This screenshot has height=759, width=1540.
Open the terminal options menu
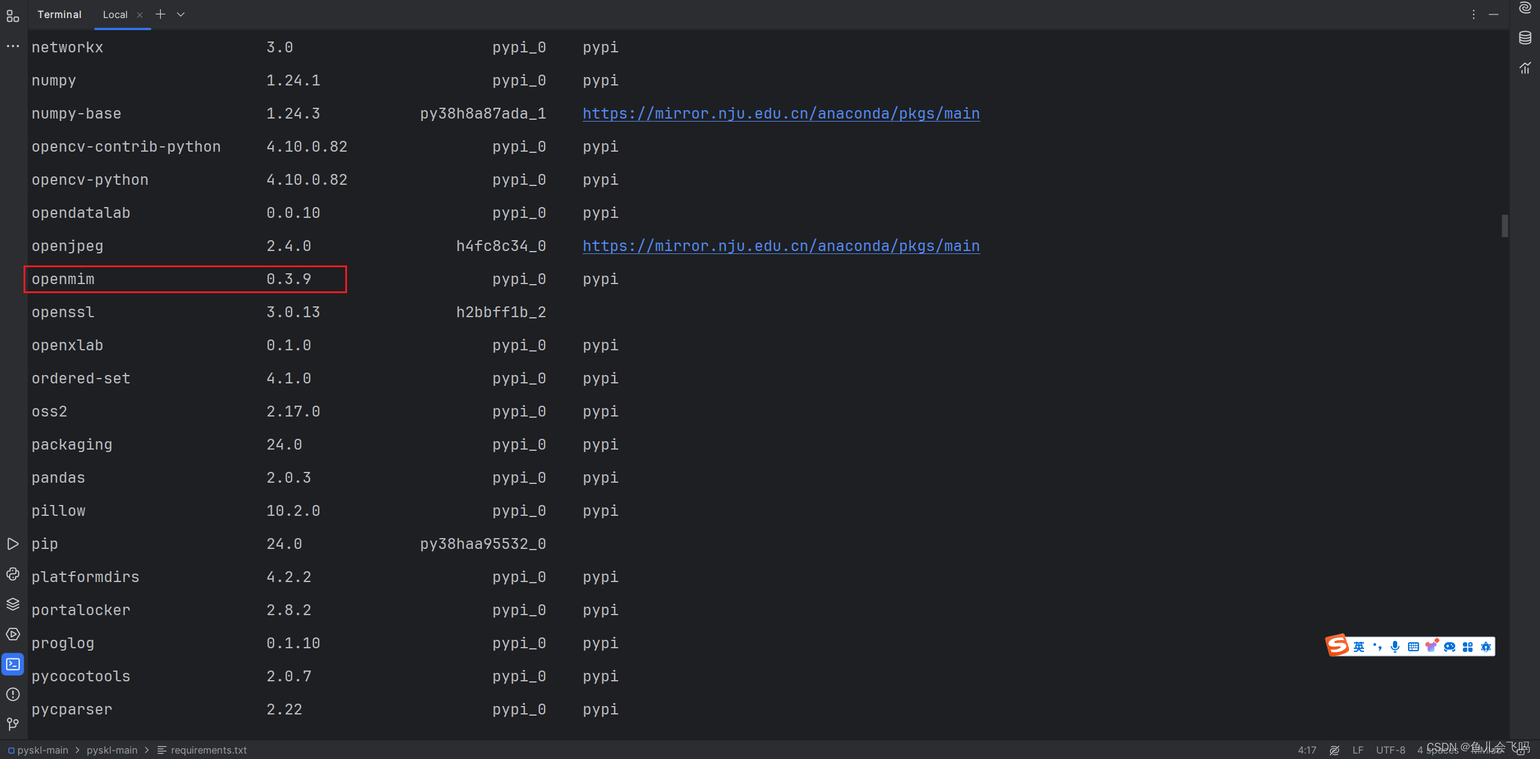[x=1474, y=14]
